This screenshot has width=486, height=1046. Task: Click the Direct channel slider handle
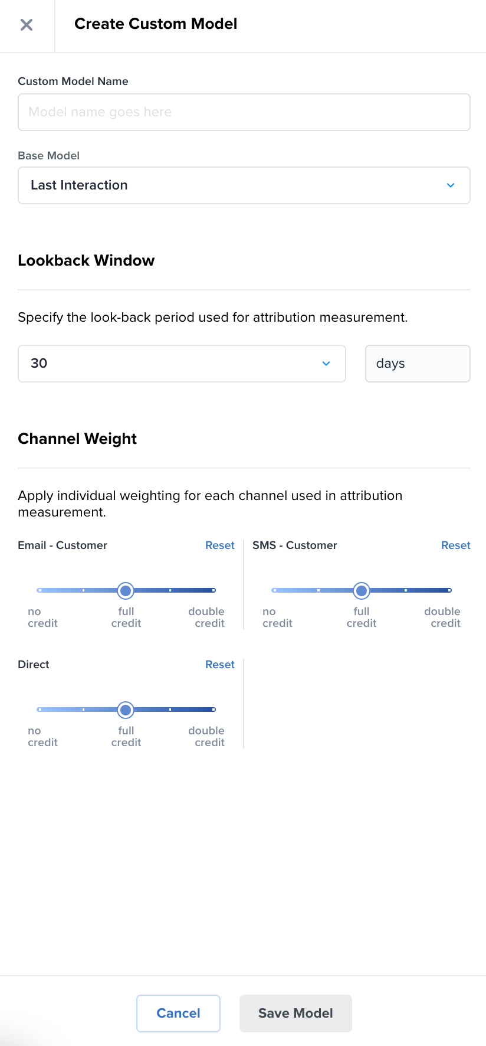(x=126, y=710)
